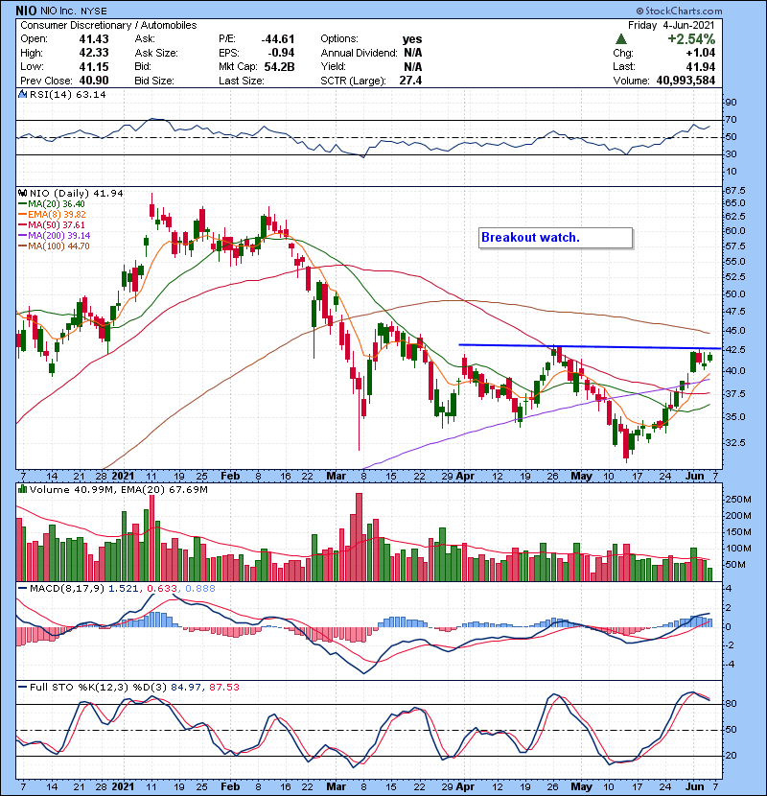Click the MACD(8,17,9) indicator label

click(x=67, y=589)
